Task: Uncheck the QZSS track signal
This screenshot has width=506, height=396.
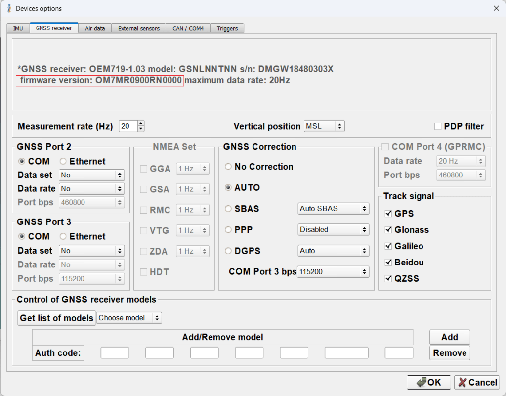Action: [x=388, y=278]
